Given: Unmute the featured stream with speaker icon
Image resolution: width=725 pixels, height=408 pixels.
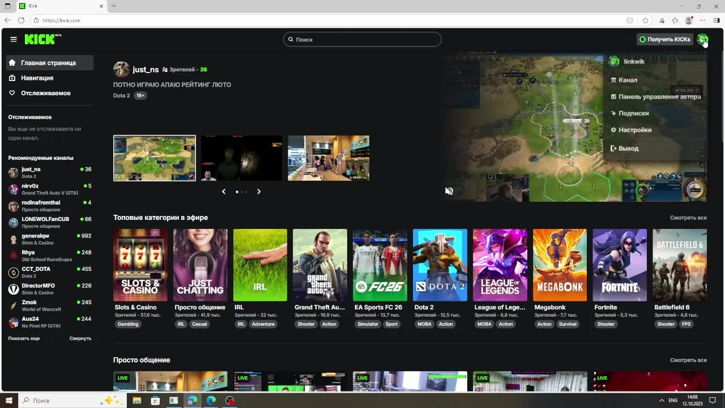Looking at the screenshot, I should (449, 192).
